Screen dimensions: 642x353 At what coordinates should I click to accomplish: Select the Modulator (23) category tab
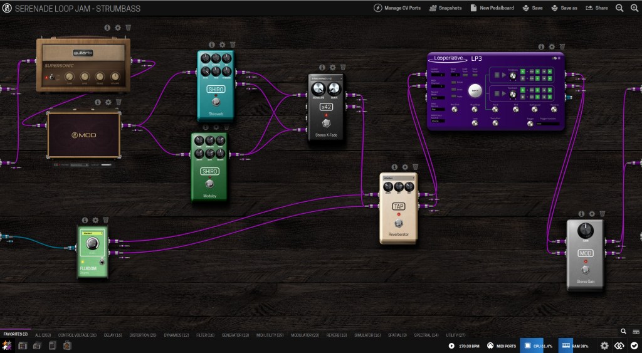pos(305,335)
